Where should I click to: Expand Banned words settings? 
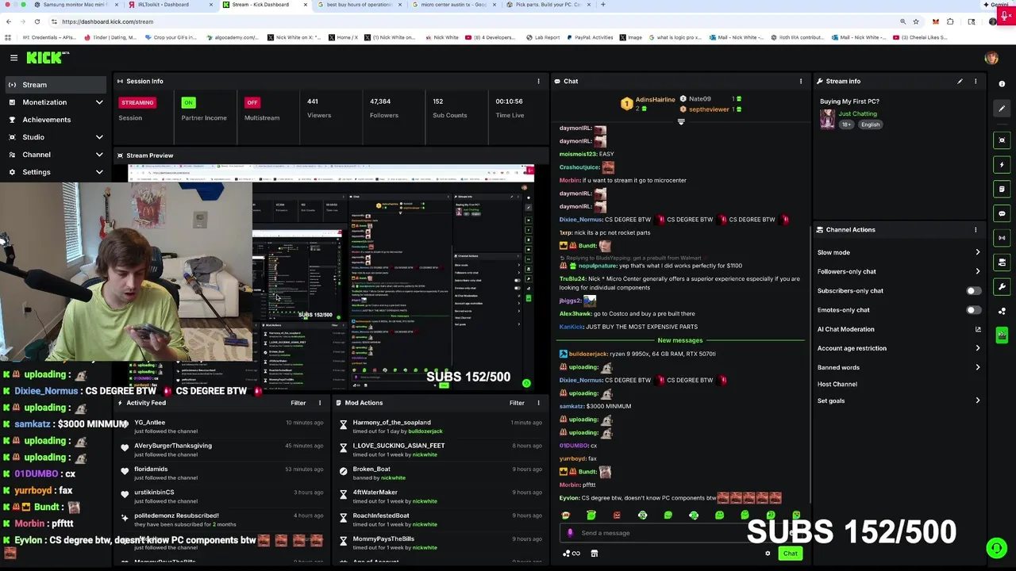click(899, 367)
